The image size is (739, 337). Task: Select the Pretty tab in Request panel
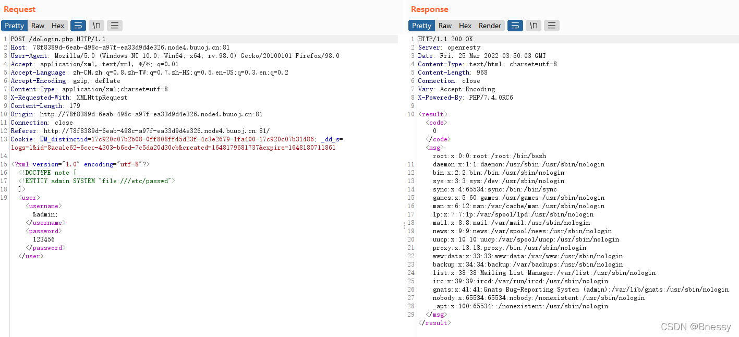(14, 26)
